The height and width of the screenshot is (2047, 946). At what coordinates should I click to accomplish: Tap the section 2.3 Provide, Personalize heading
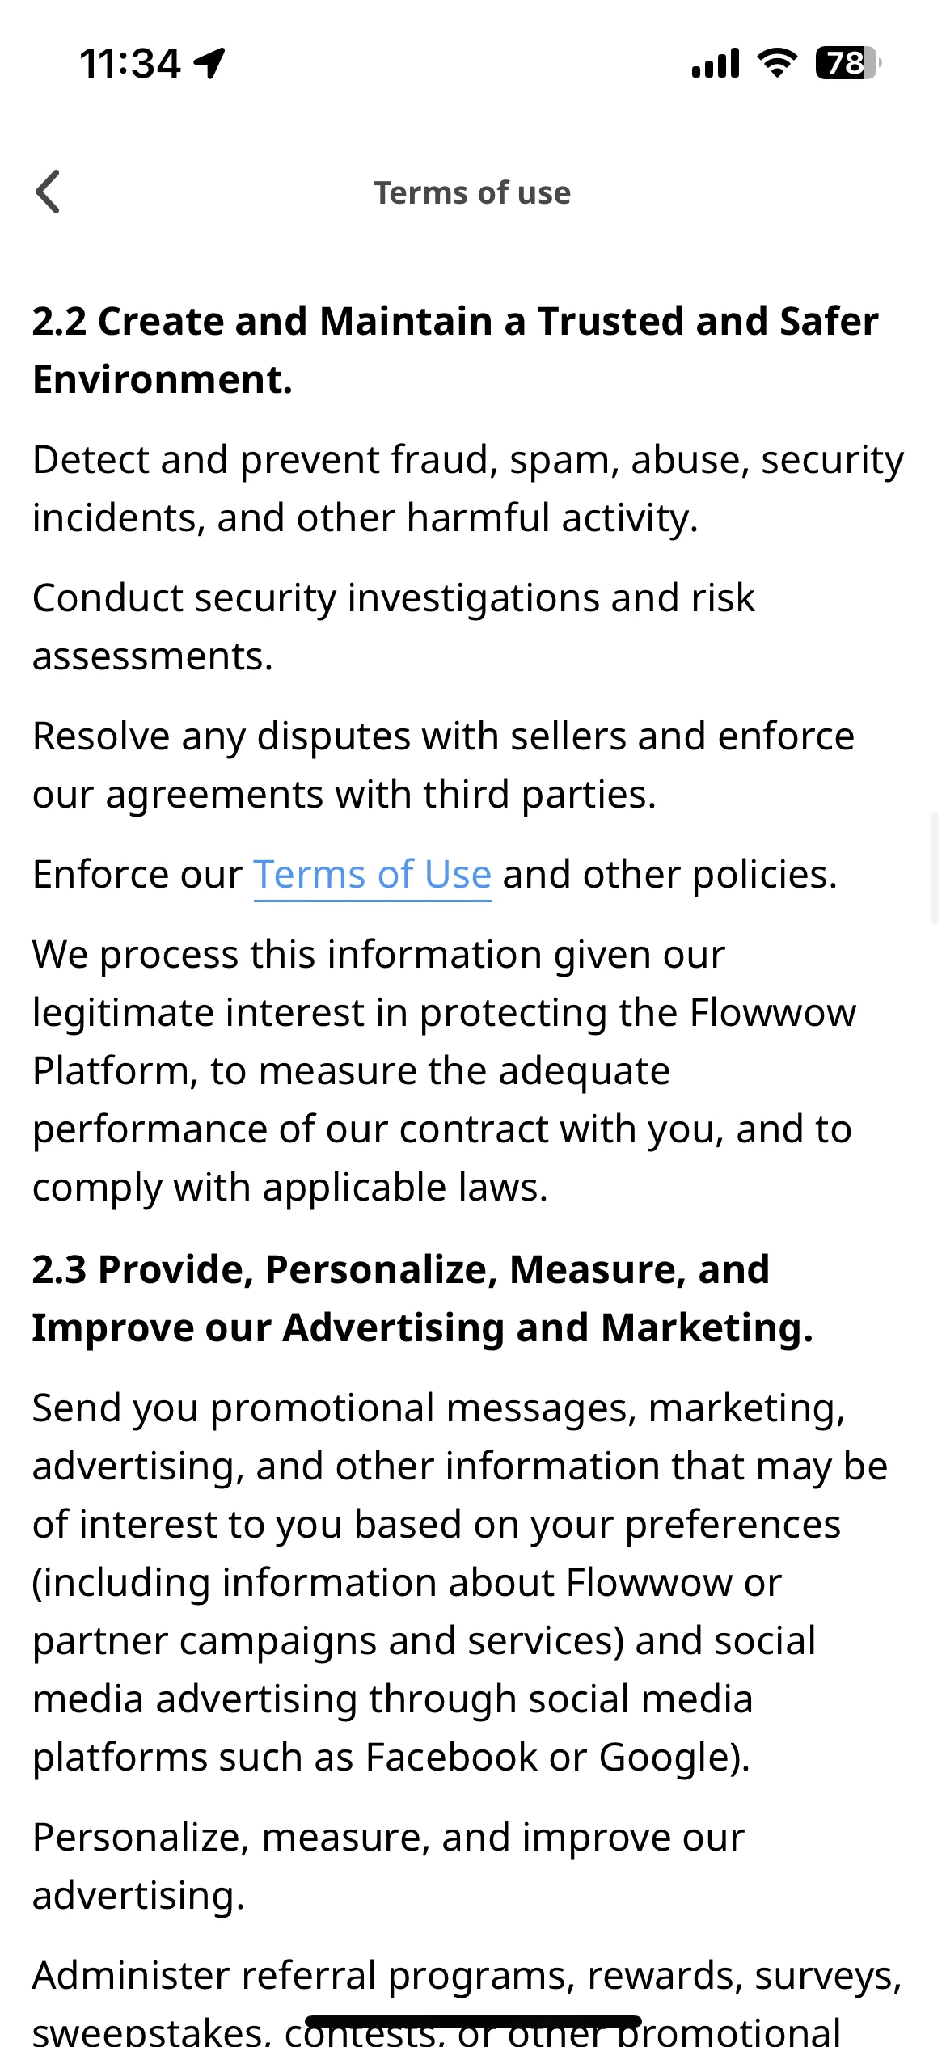423,1298
